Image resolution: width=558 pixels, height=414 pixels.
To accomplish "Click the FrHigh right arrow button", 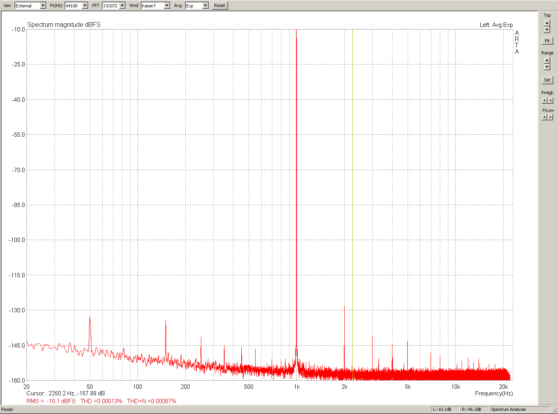I will coord(550,101).
